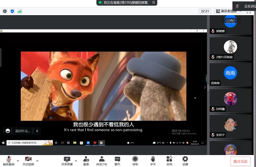This screenshot has height=167, width=256.
Task: Open the invite (邀请) icon
Action: (x=86, y=160)
